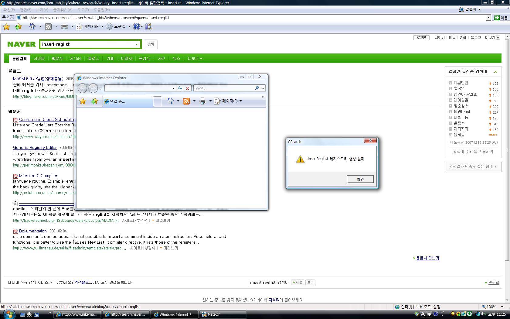This screenshot has width=510, height=319.
Task: Click Add Favorites icon in popup IE window
Action: pos(94,101)
